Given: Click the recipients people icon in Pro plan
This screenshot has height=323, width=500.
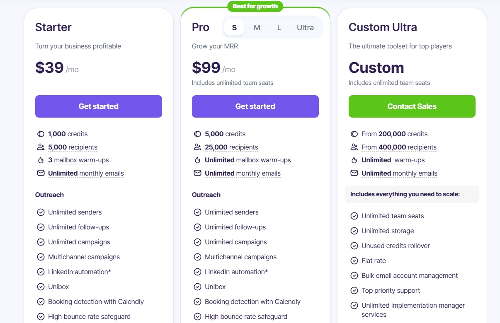Looking at the screenshot, I should [x=197, y=147].
